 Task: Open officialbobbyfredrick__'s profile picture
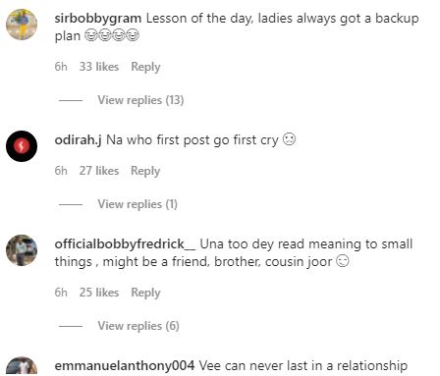coord(22,250)
